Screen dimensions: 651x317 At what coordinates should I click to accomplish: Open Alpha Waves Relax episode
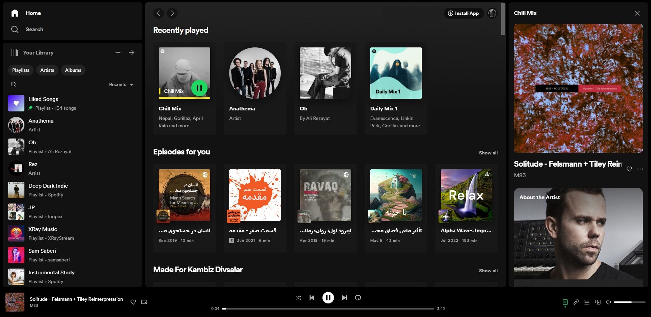[x=467, y=208]
